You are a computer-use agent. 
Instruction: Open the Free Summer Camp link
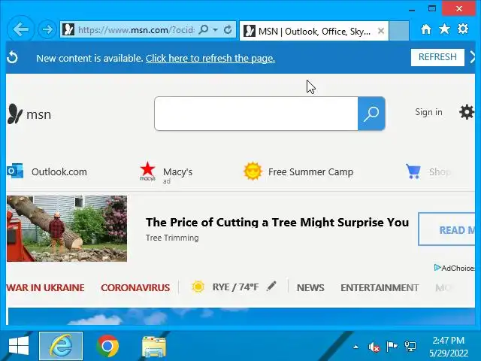310,172
